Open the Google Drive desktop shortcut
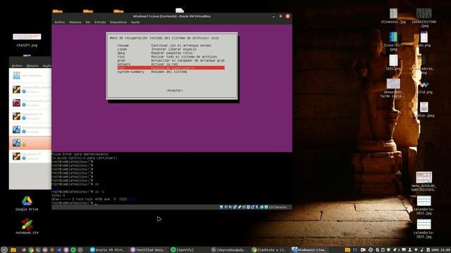This screenshot has width=451, height=253. pos(27,203)
